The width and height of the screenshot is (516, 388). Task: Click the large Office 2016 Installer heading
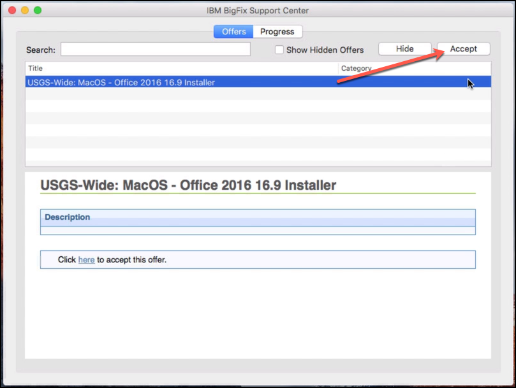click(188, 185)
